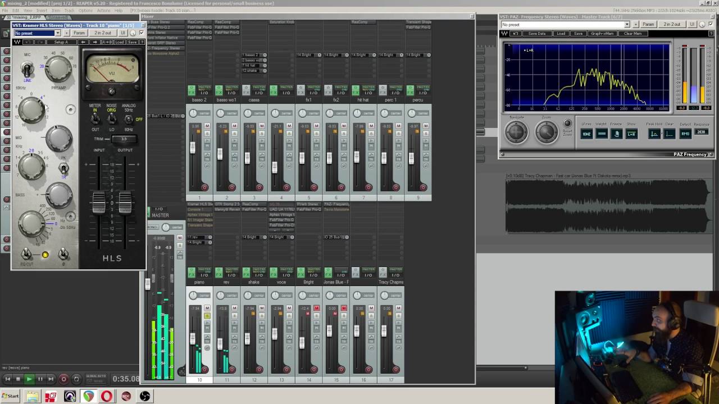
Task: Unmute the Bright track
Action: click(x=316, y=308)
